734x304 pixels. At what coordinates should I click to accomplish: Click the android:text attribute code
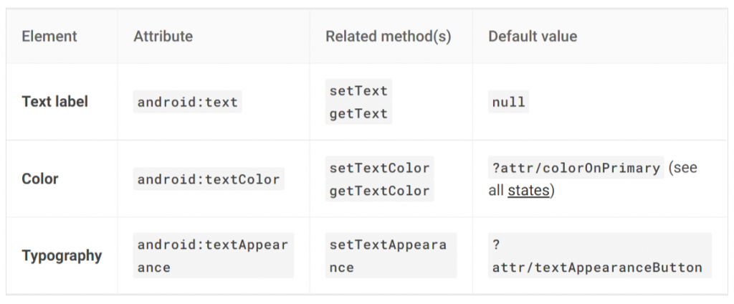187,102
